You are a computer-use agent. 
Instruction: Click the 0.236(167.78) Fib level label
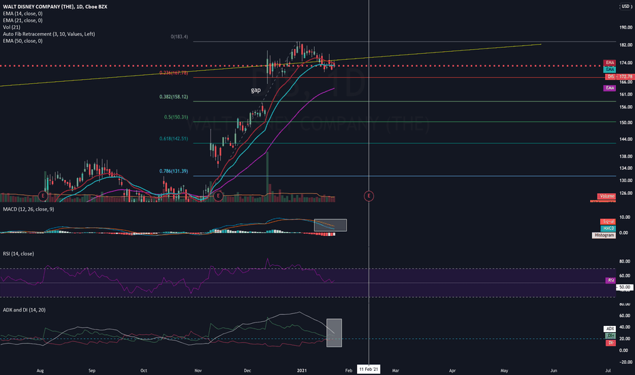(174, 73)
